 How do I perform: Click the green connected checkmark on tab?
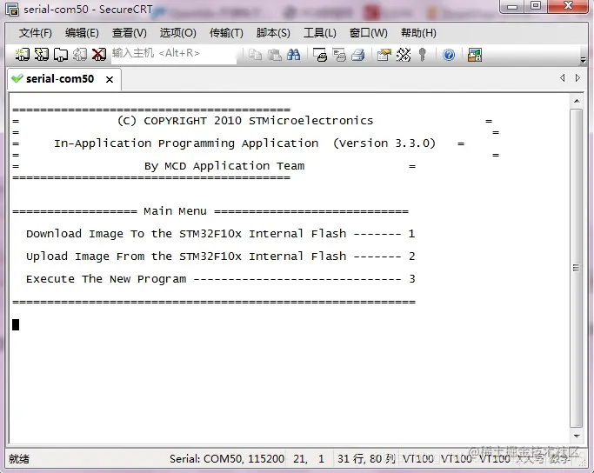tap(17, 78)
